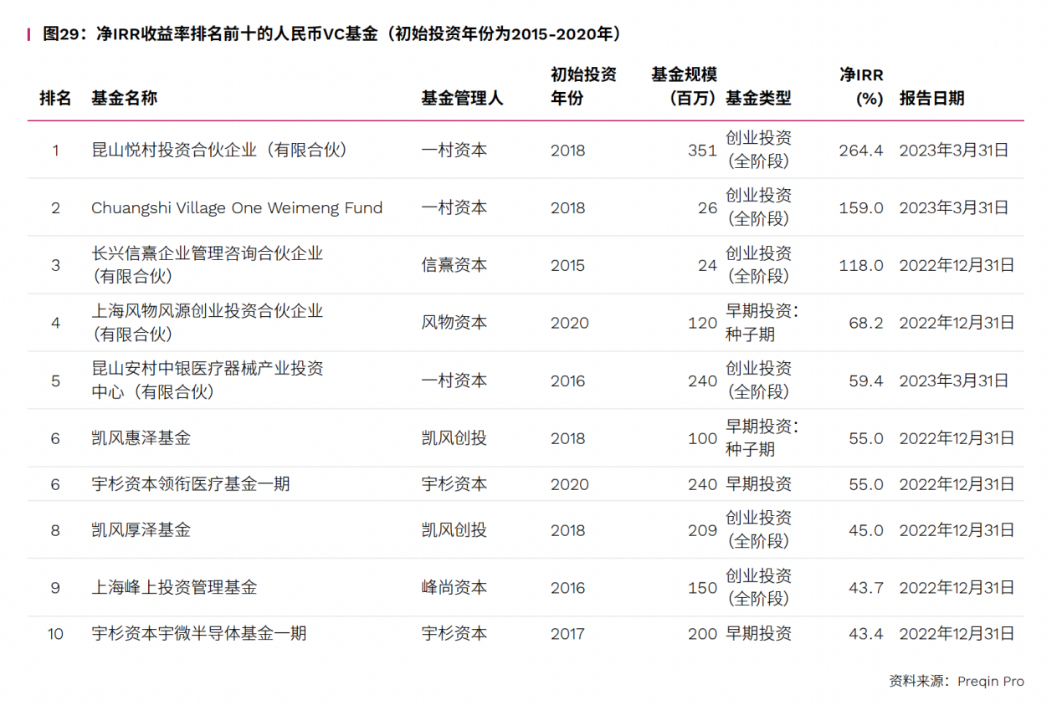1062x705 pixels.
Task: Click the fund size 200
Action: click(x=703, y=634)
